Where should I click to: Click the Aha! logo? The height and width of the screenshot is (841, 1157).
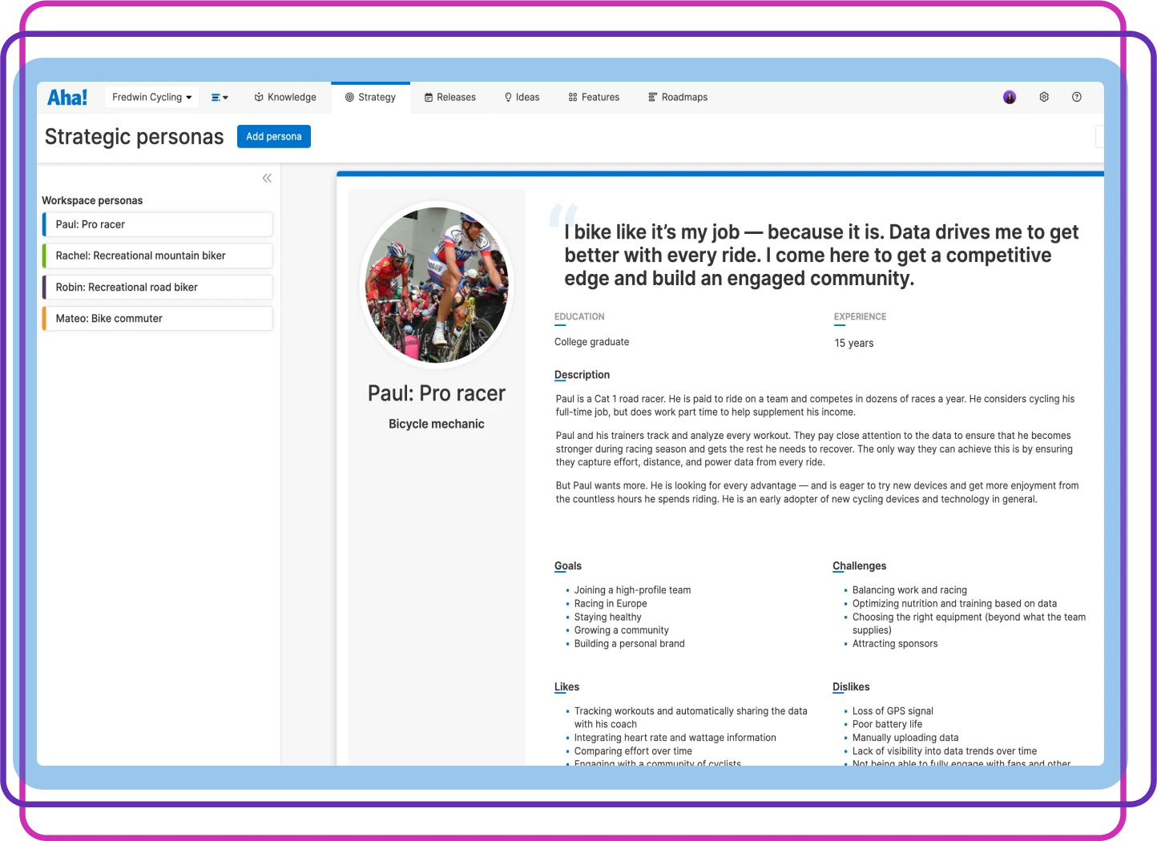[67, 98]
